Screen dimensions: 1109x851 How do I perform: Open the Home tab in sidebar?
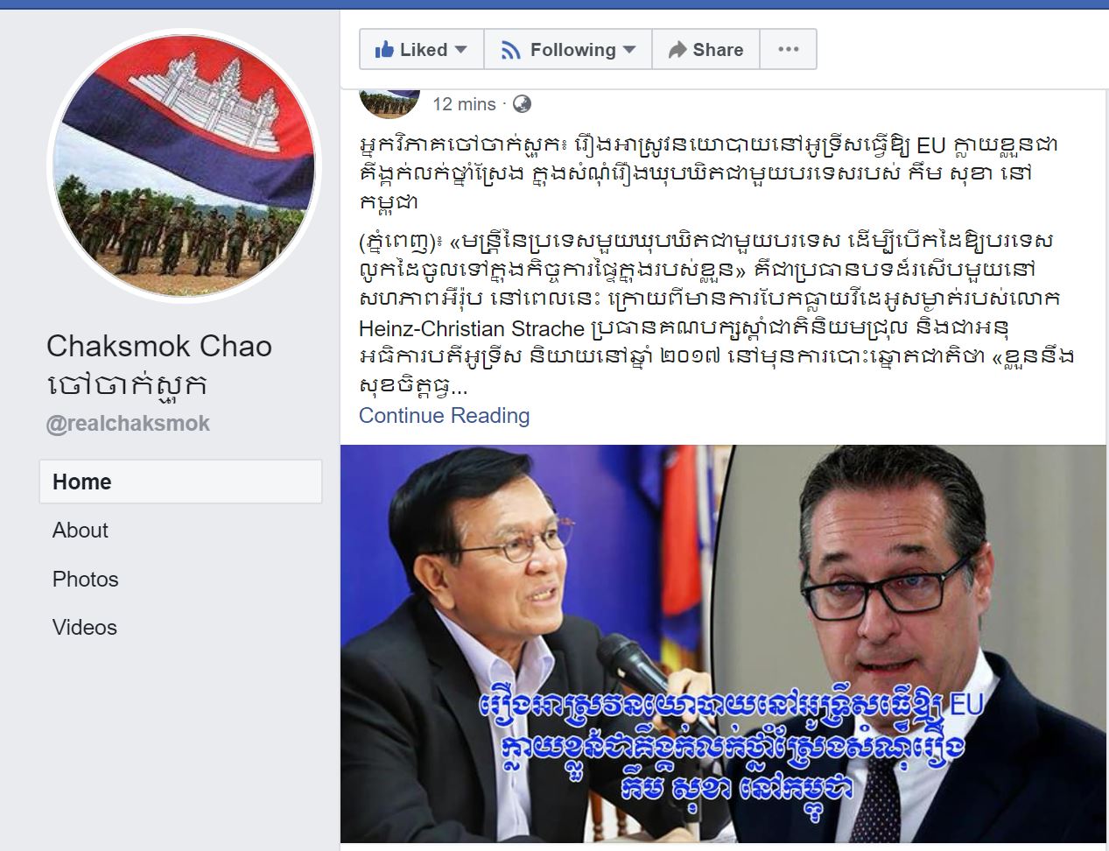pos(180,482)
